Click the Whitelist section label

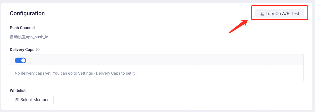[x=18, y=90]
